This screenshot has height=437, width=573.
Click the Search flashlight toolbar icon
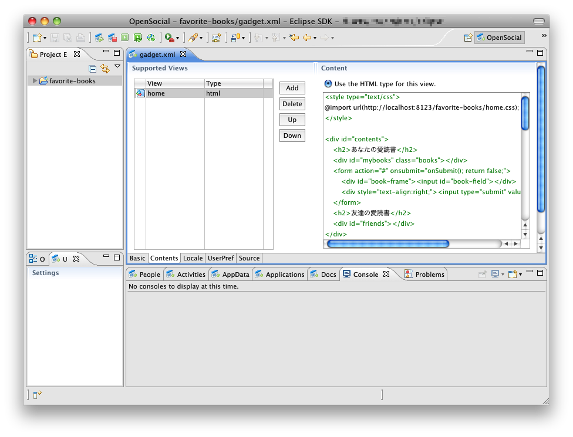[x=193, y=38]
